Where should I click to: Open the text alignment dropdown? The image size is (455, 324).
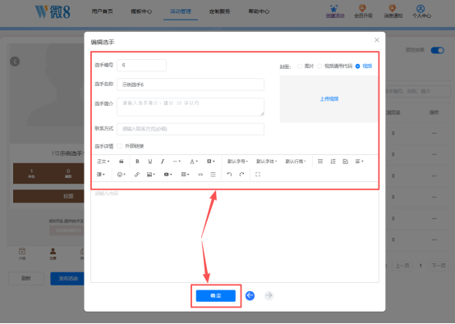coord(359,162)
